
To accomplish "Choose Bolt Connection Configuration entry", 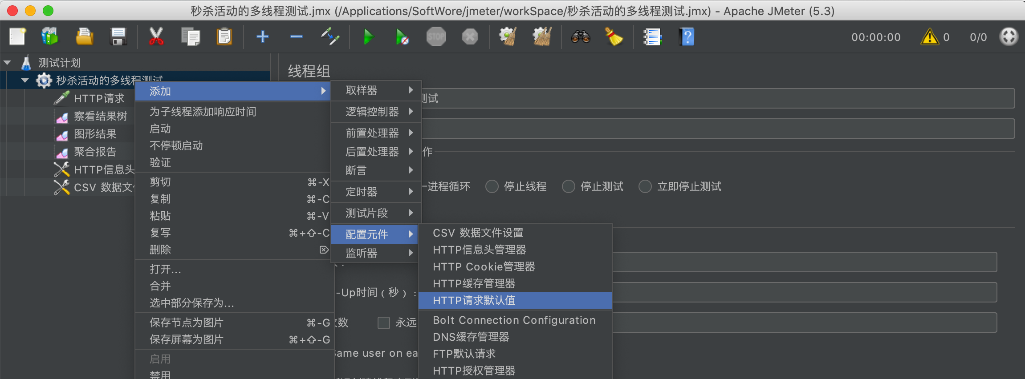I will [515, 320].
